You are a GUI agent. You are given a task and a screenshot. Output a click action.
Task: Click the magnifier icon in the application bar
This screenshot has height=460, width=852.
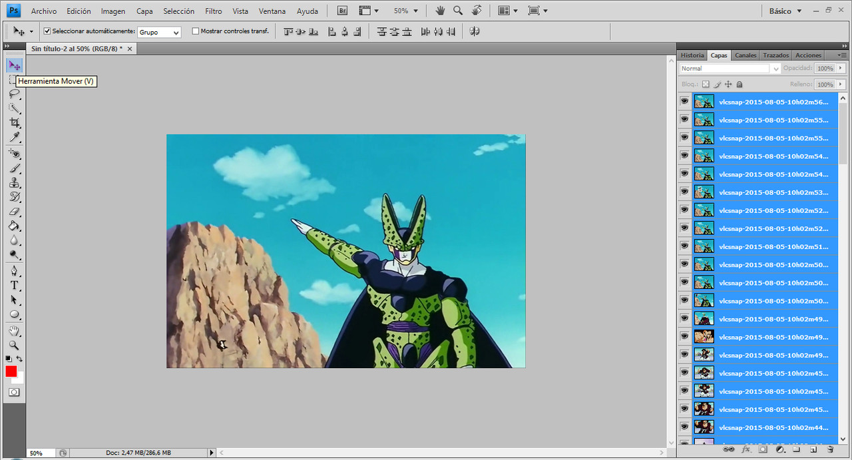pos(458,11)
